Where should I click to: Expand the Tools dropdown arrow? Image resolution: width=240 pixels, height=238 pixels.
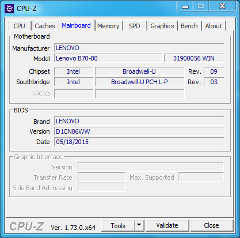139,226
